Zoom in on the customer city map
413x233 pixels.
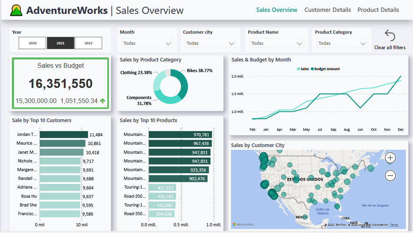pyautogui.click(x=390, y=158)
